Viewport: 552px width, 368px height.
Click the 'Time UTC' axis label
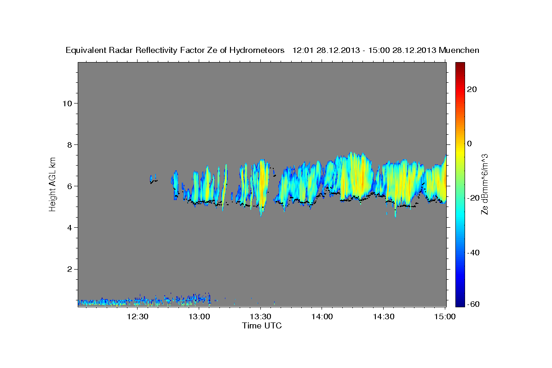(x=262, y=326)
